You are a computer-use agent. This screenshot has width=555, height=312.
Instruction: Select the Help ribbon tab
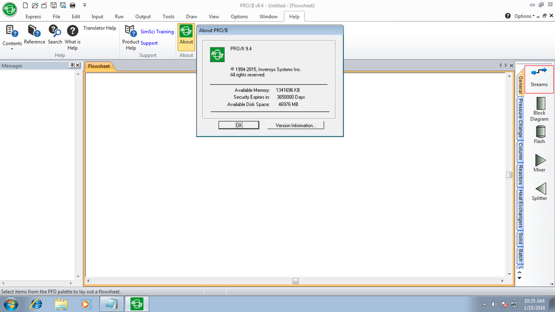click(294, 17)
